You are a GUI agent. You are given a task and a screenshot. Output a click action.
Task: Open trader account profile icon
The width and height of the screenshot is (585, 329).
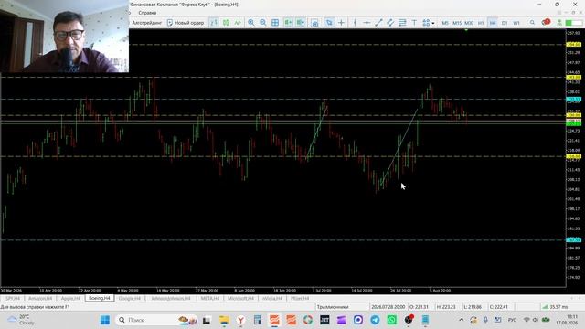point(559,23)
